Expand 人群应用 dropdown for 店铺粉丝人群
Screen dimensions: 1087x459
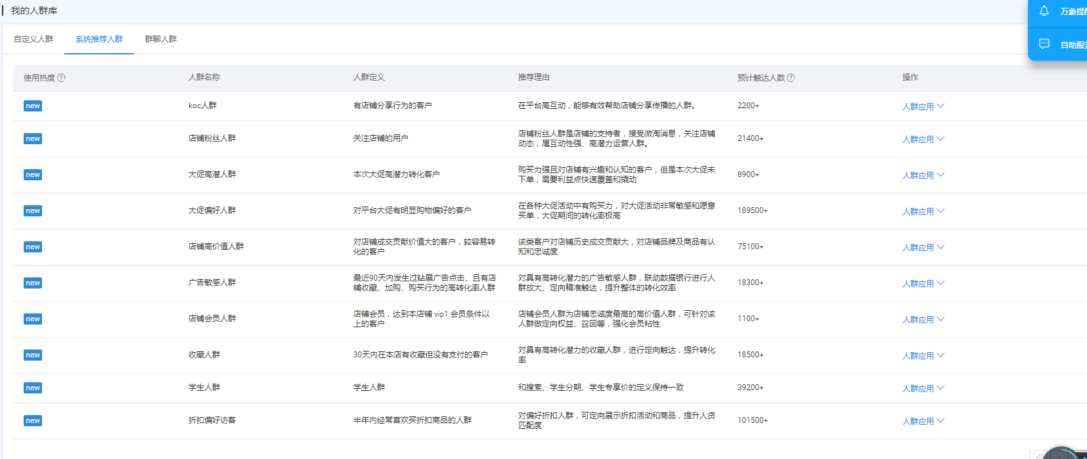pos(923,139)
